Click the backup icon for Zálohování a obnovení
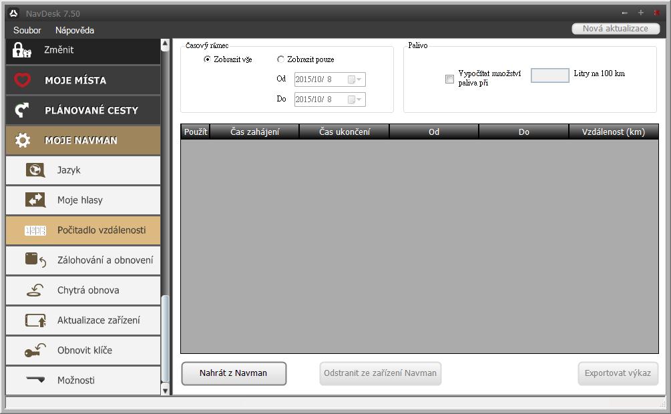 coord(35,260)
